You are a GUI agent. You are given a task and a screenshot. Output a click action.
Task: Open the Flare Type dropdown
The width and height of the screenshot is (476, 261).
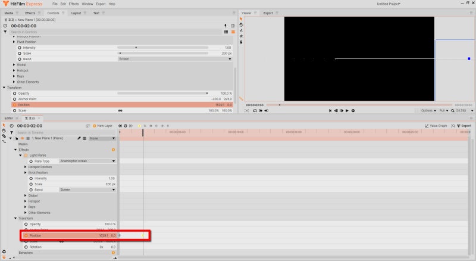pos(87,161)
